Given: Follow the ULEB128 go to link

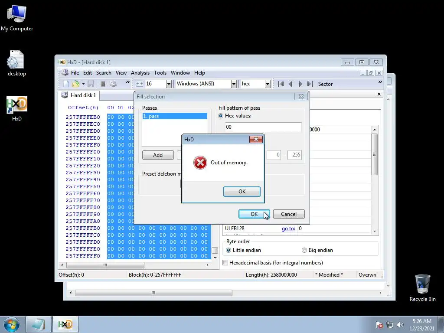Looking at the screenshot, I should (288, 229).
